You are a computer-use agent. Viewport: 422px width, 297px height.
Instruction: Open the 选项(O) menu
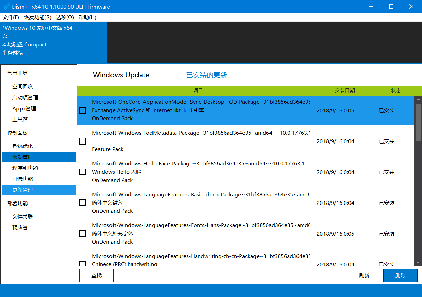pos(65,17)
